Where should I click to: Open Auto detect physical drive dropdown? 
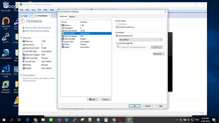[x=141, y=40]
